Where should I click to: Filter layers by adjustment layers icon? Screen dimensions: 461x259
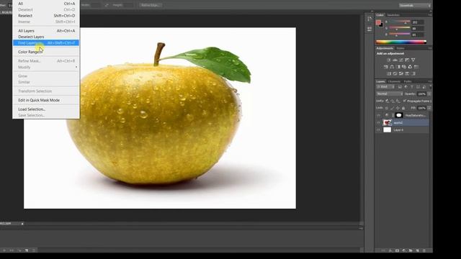[406, 87]
